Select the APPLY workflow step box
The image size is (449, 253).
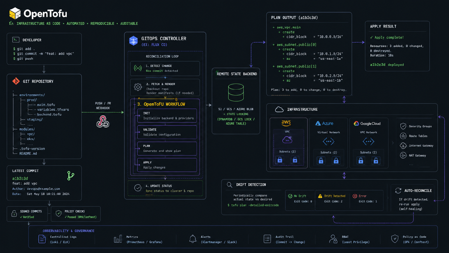point(167,165)
